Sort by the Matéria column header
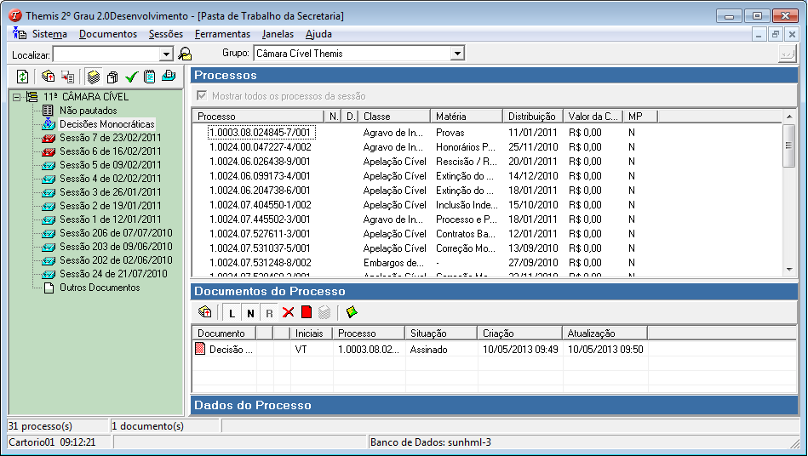Image resolution: width=808 pixels, height=456 pixels. click(x=467, y=117)
